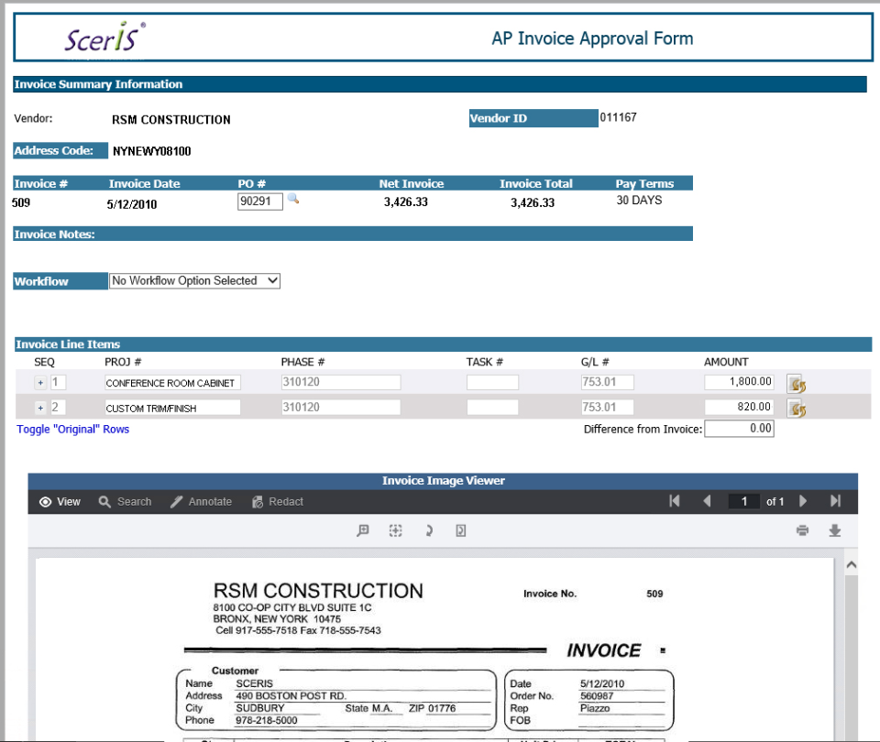This screenshot has height=742, width=880.
Task: Go to first page in image viewer
Action: click(675, 501)
